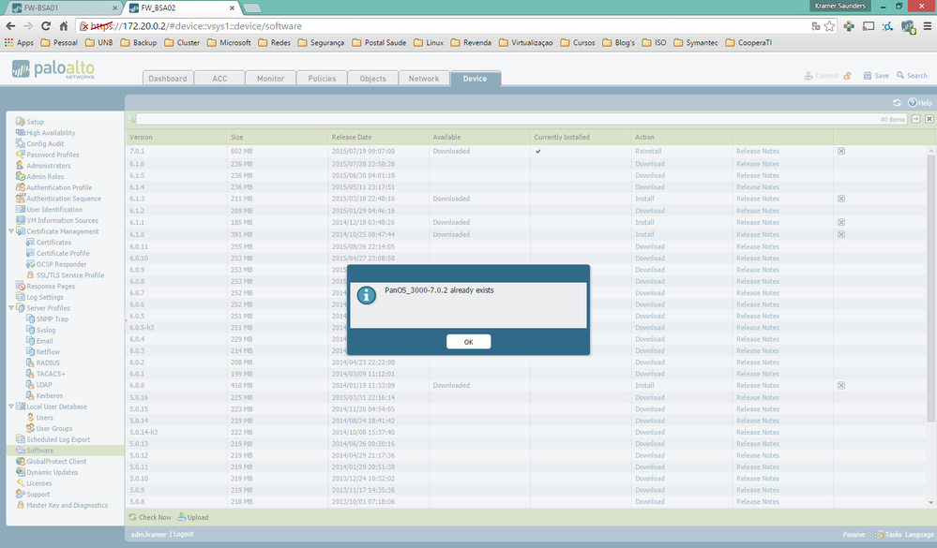
Task: Switch to the Policies tab
Action: pyautogui.click(x=322, y=79)
